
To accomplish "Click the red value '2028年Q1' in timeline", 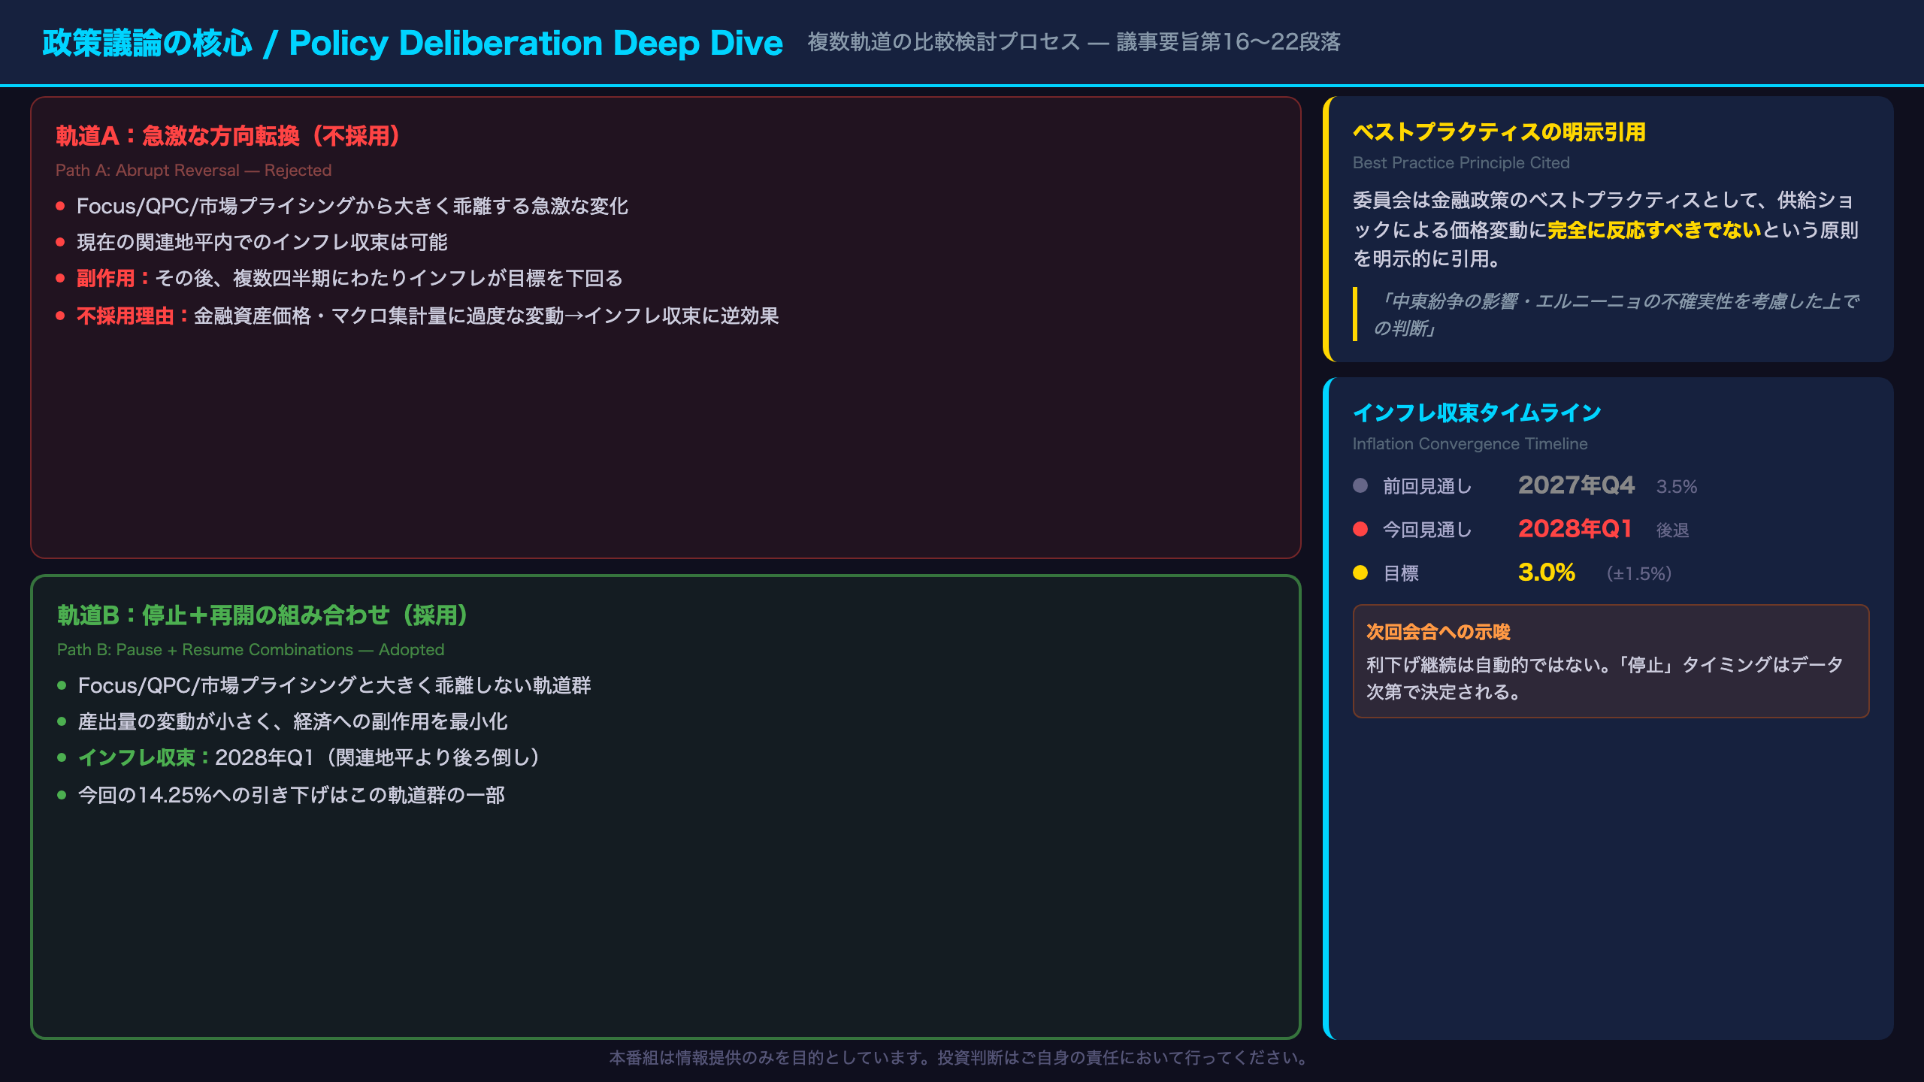I will click(1575, 529).
